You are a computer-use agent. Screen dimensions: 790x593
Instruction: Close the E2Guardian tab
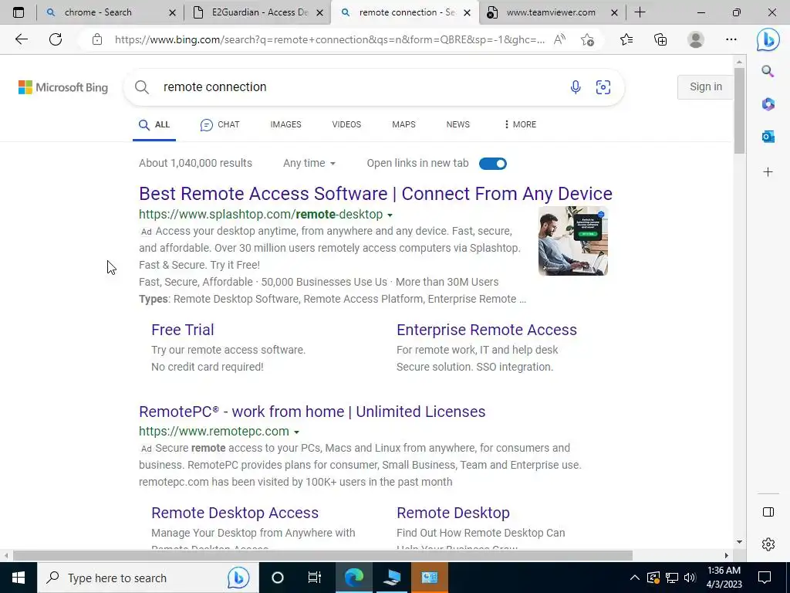[319, 12]
